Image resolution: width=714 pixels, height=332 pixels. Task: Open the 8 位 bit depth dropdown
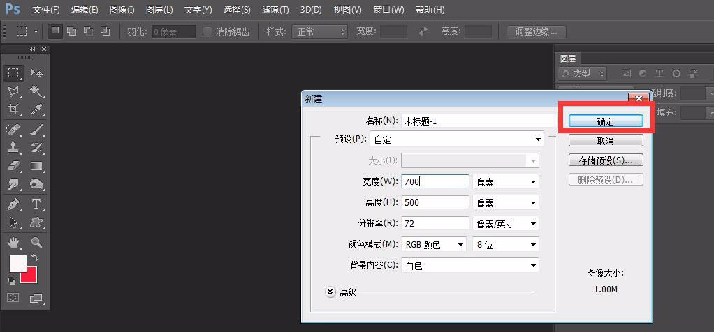pos(506,245)
